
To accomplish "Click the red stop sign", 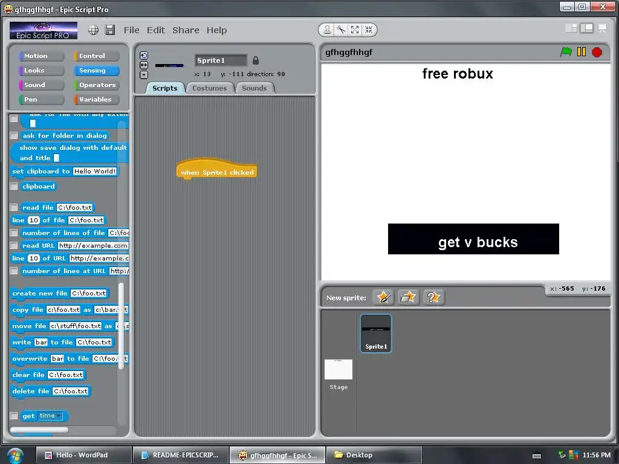I will pyautogui.click(x=597, y=52).
